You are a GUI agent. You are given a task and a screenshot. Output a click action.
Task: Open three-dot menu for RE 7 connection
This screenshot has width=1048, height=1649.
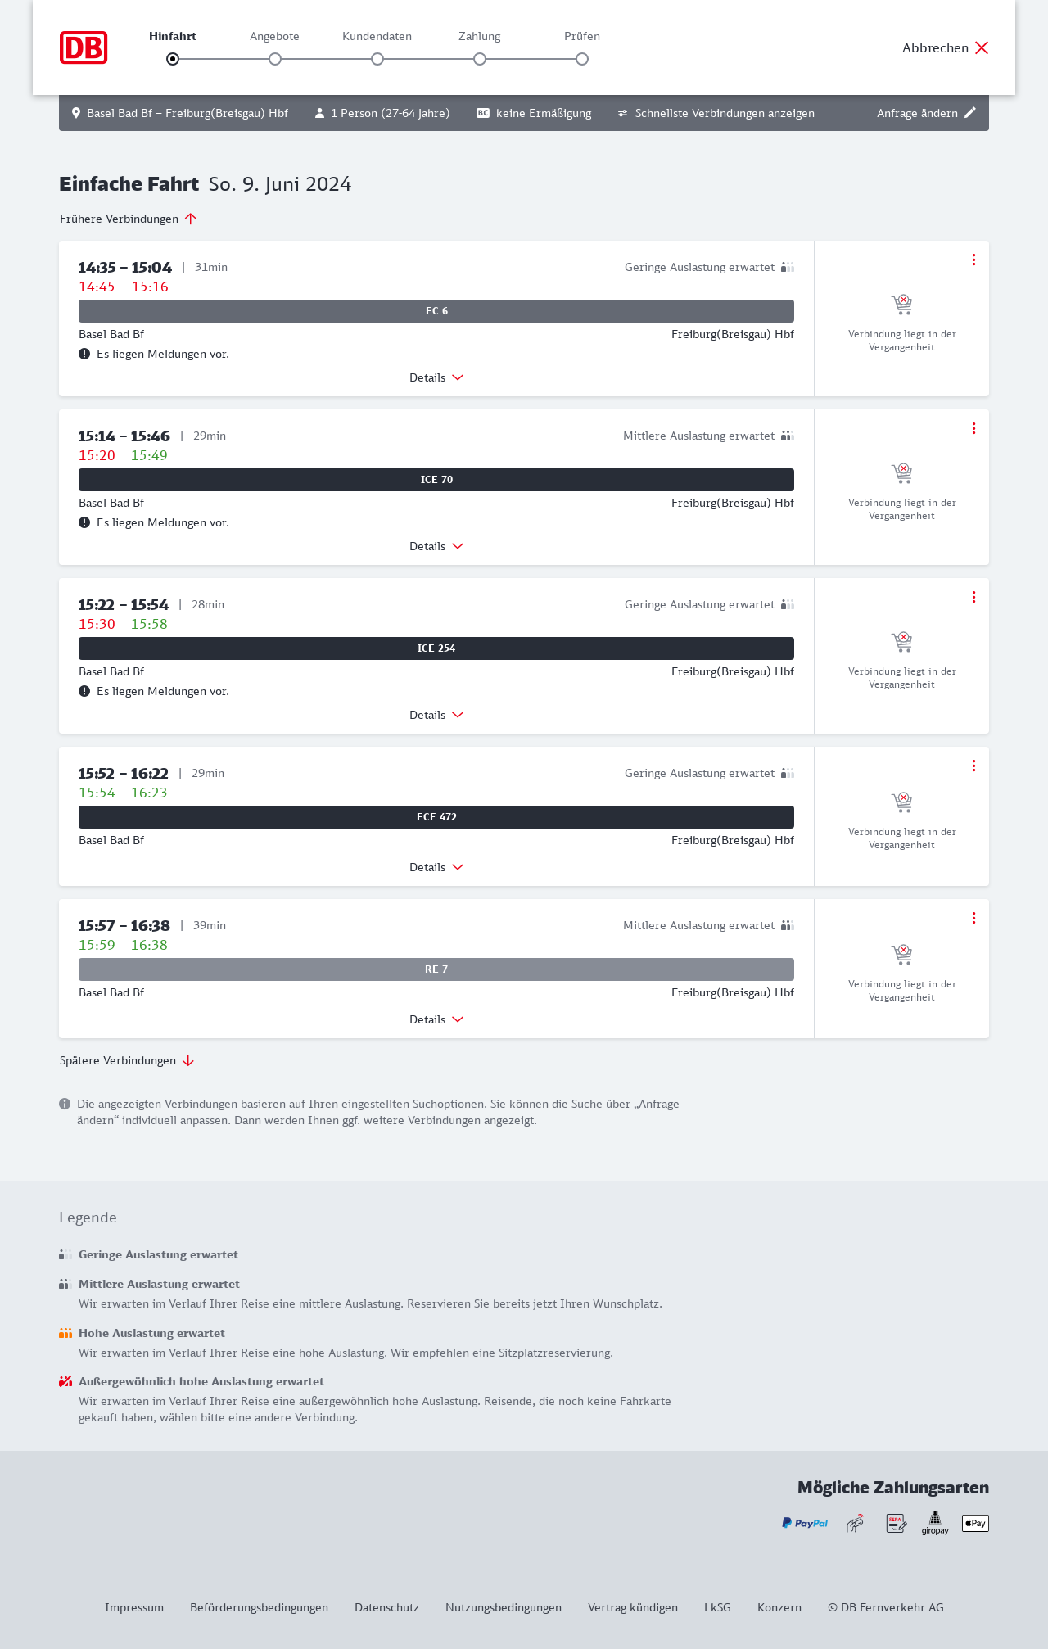pyautogui.click(x=973, y=918)
